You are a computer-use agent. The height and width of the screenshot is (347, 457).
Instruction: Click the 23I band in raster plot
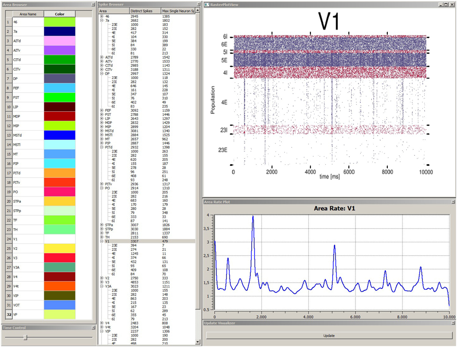pos(329,130)
